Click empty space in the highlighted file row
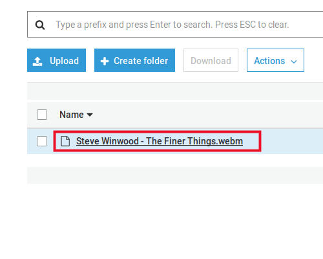 click(x=292, y=141)
